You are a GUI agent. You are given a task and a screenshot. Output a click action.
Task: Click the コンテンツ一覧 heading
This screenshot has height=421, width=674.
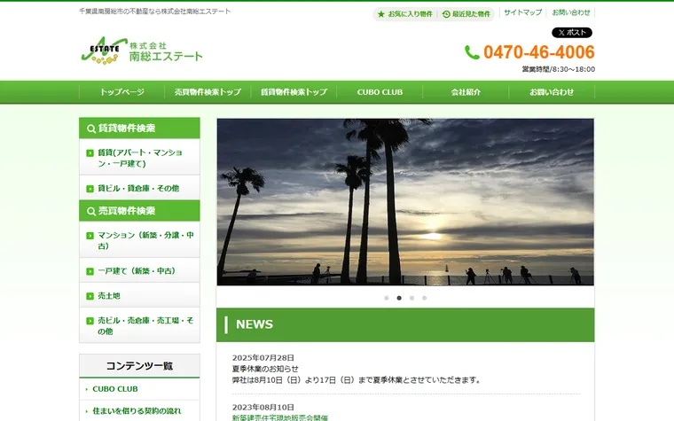140,366
